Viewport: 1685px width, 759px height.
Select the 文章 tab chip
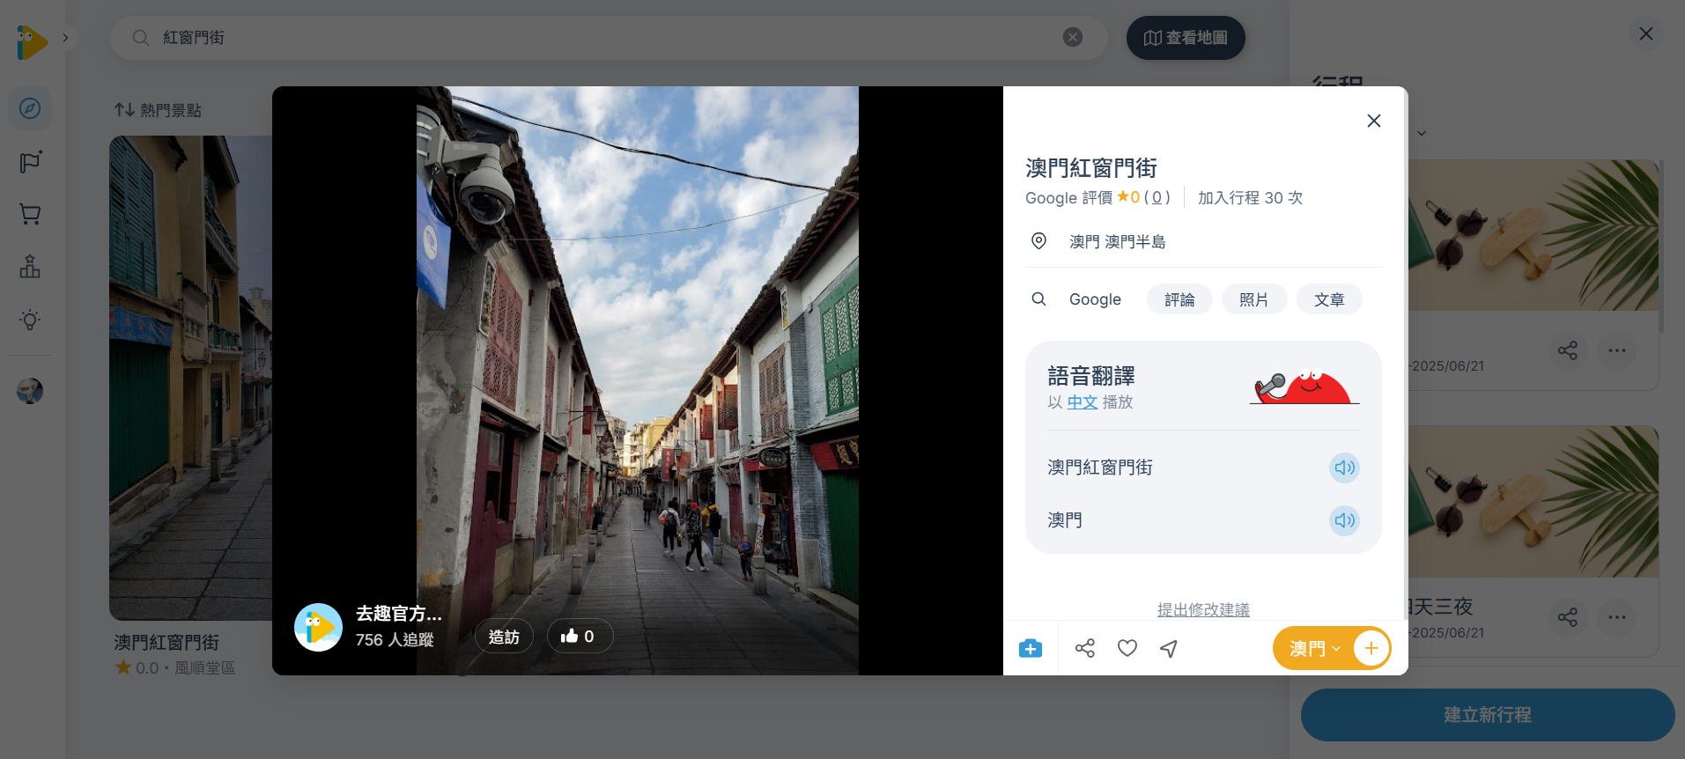[x=1329, y=299]
